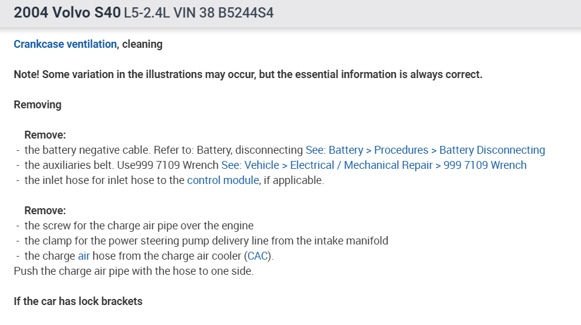Open the Crankcase ventilation link
Screen dimensions: 581x325
click(x=65, y=44)
